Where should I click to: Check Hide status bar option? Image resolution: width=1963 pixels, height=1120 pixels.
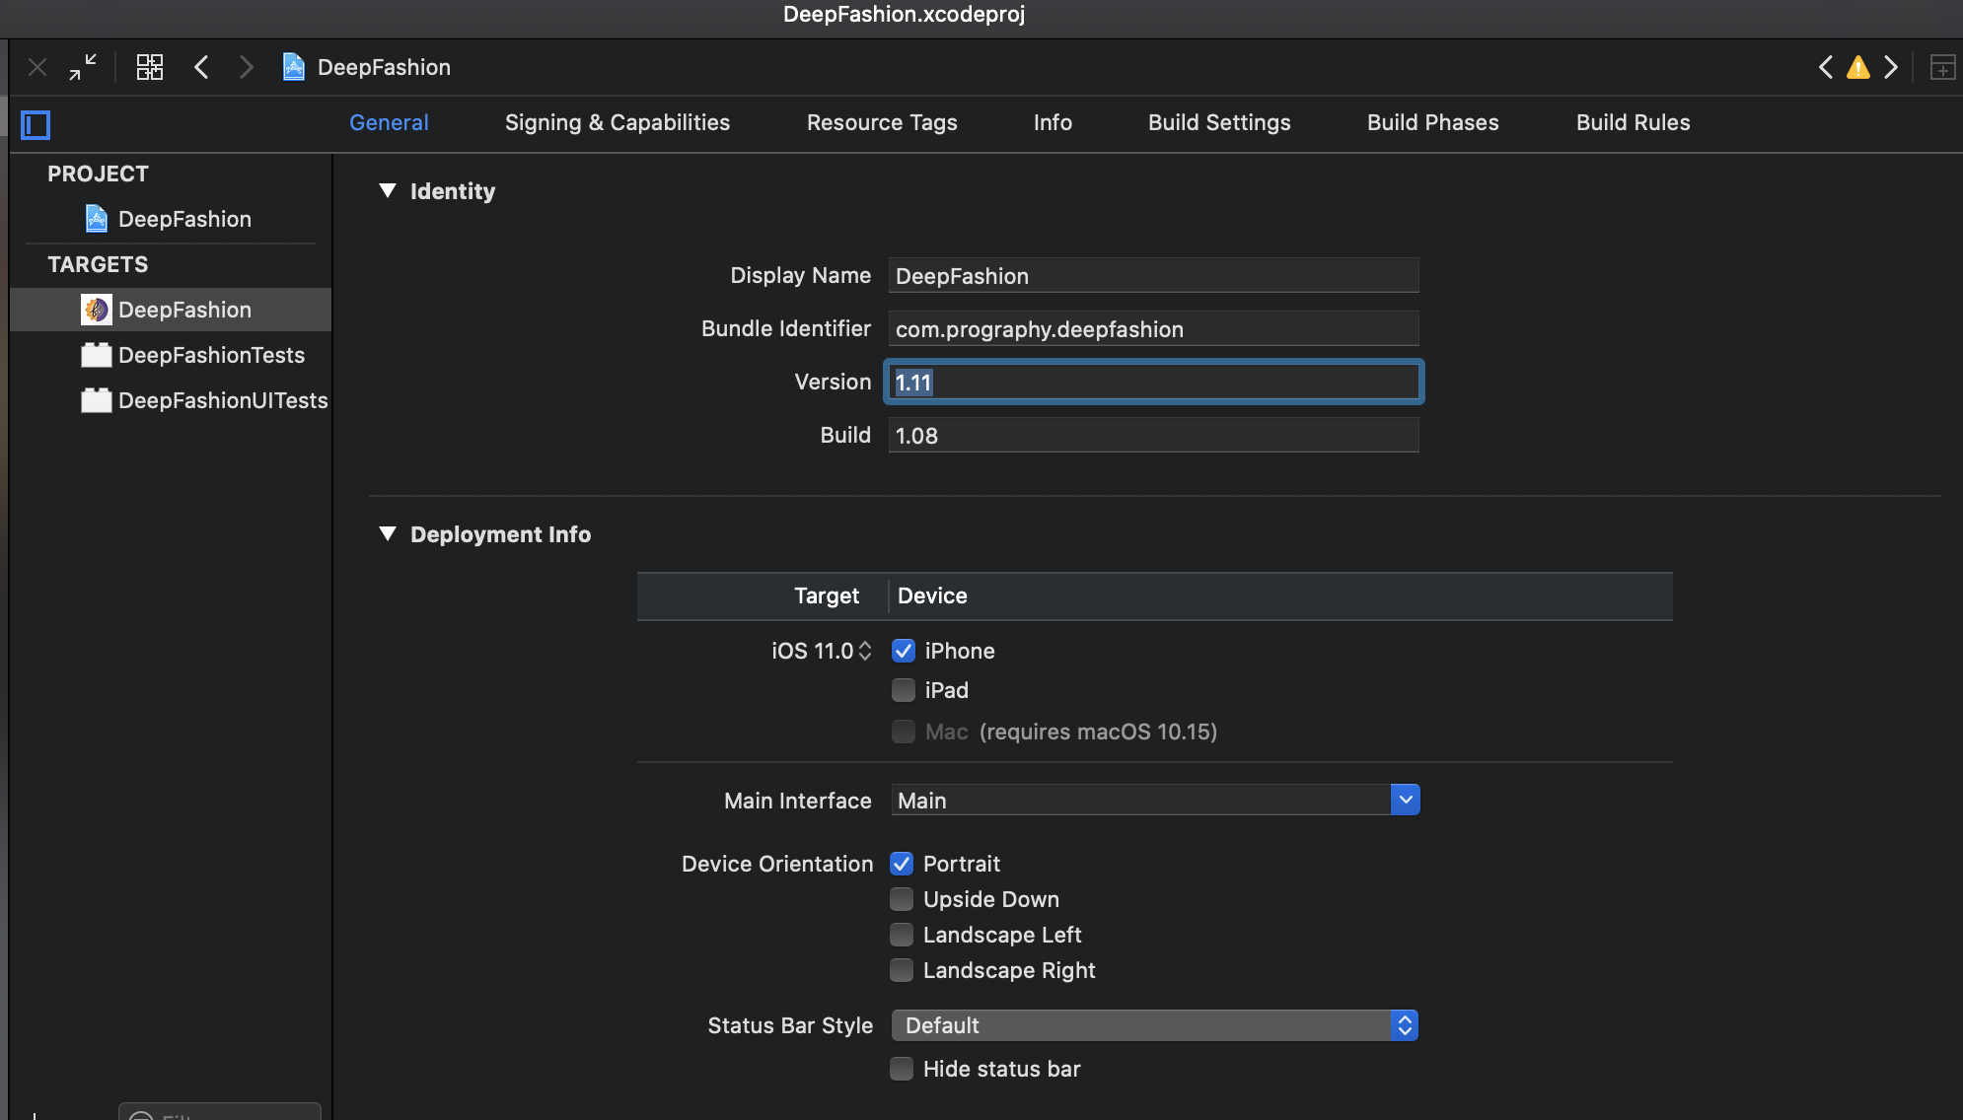click(902, 1069)
